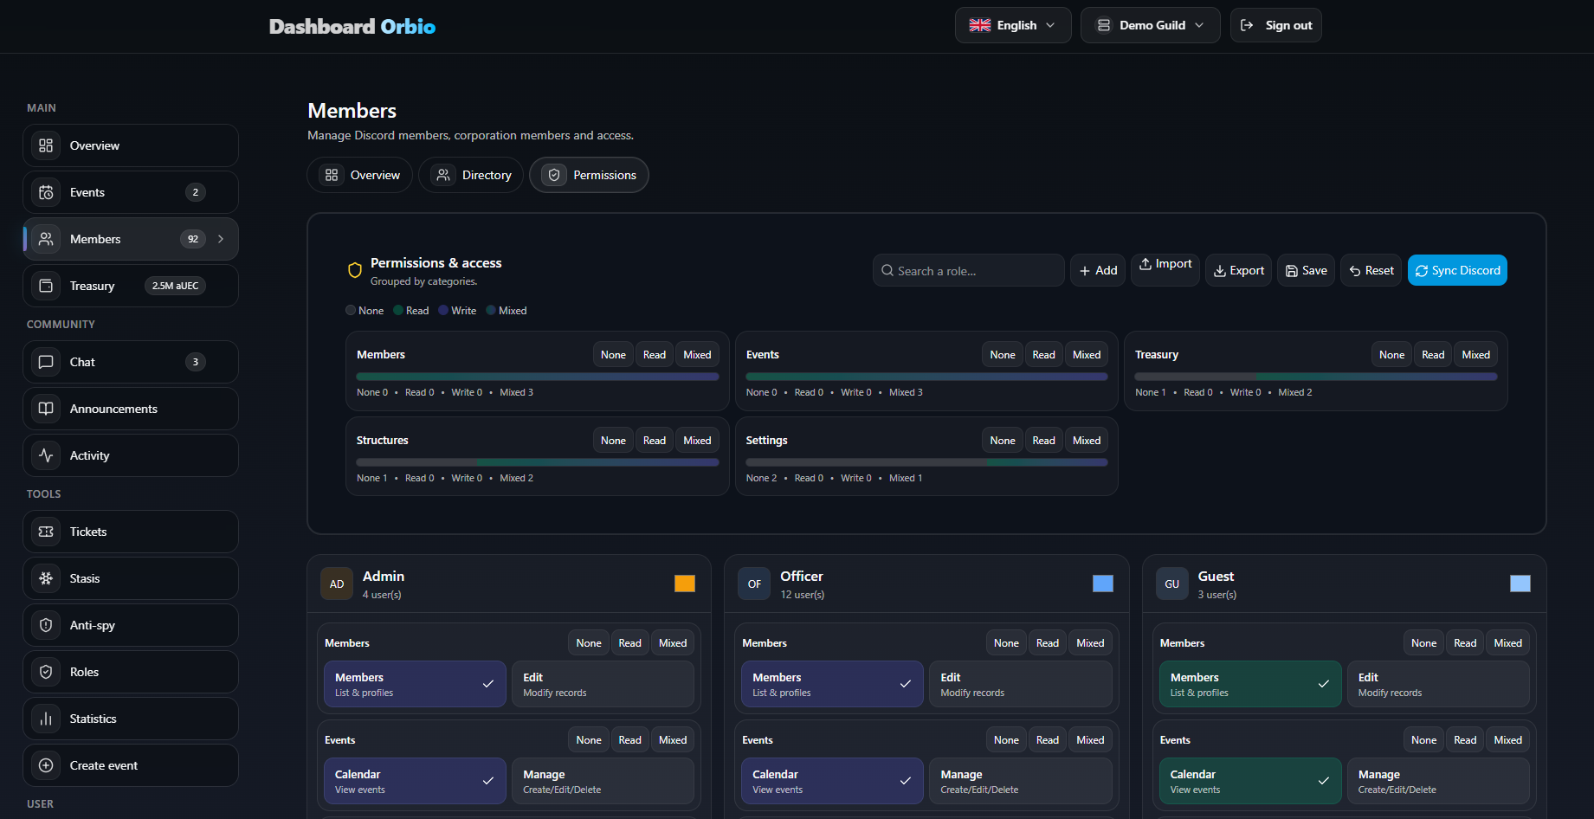Click the Admin role orange color swatch
1594x819 pixels.
click(684, 584)
